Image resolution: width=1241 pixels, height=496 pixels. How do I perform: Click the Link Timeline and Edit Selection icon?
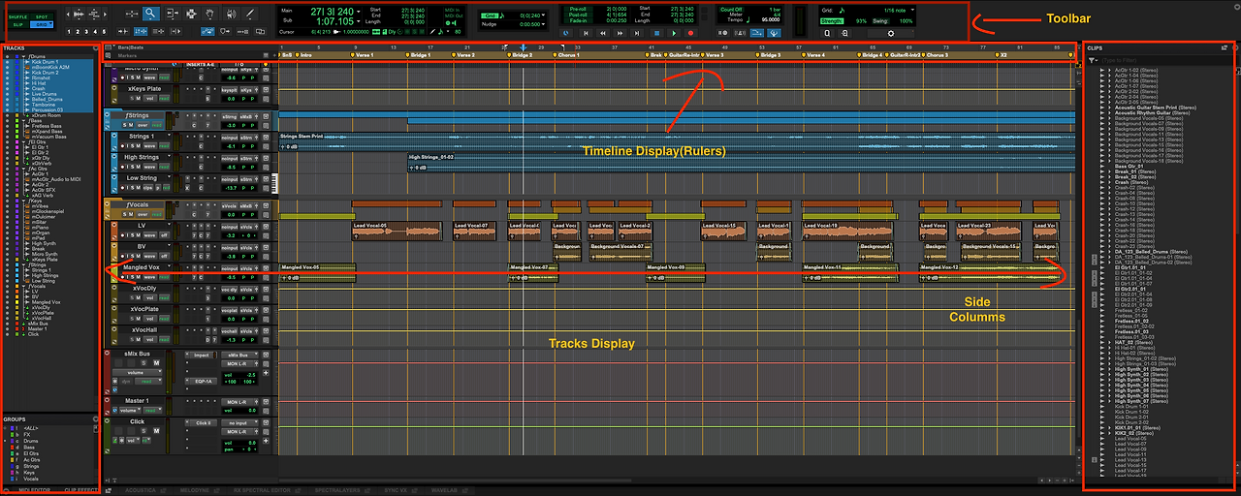tap(141, 32)
